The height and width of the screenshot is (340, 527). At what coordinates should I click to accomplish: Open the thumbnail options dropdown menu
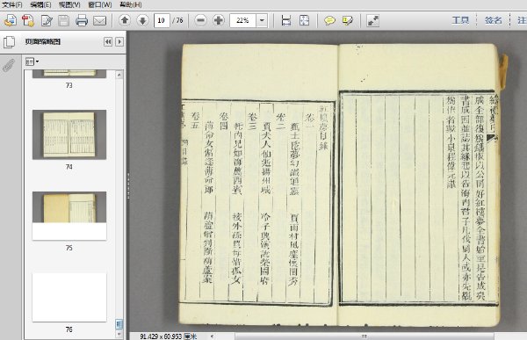32,61
